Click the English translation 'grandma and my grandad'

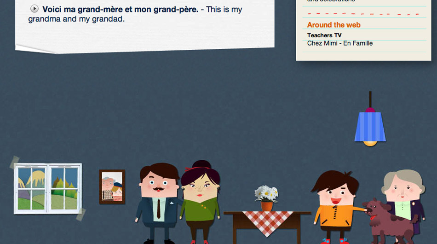tap(76, 19)
